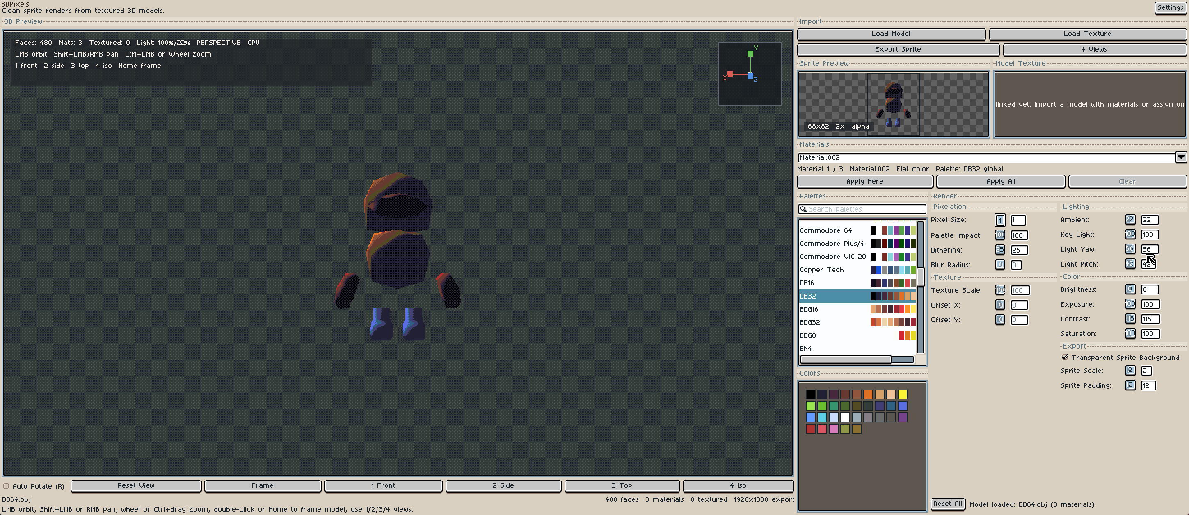This screenshot has width=1189, height=515.
Task: Click the Contrast slider knob
Action: (x=1130, y=319)
